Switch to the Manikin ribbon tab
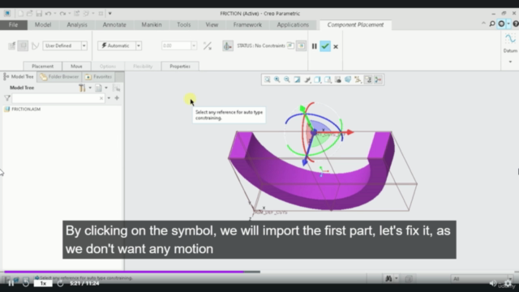The image size is (519, 292). pos(152,25)
